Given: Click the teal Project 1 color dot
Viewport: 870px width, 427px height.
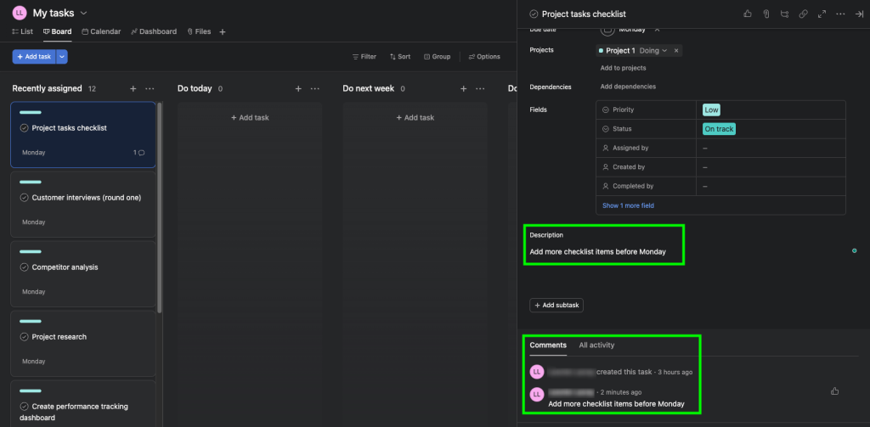Looking at the screenshot, I should [x=601, y=50].
